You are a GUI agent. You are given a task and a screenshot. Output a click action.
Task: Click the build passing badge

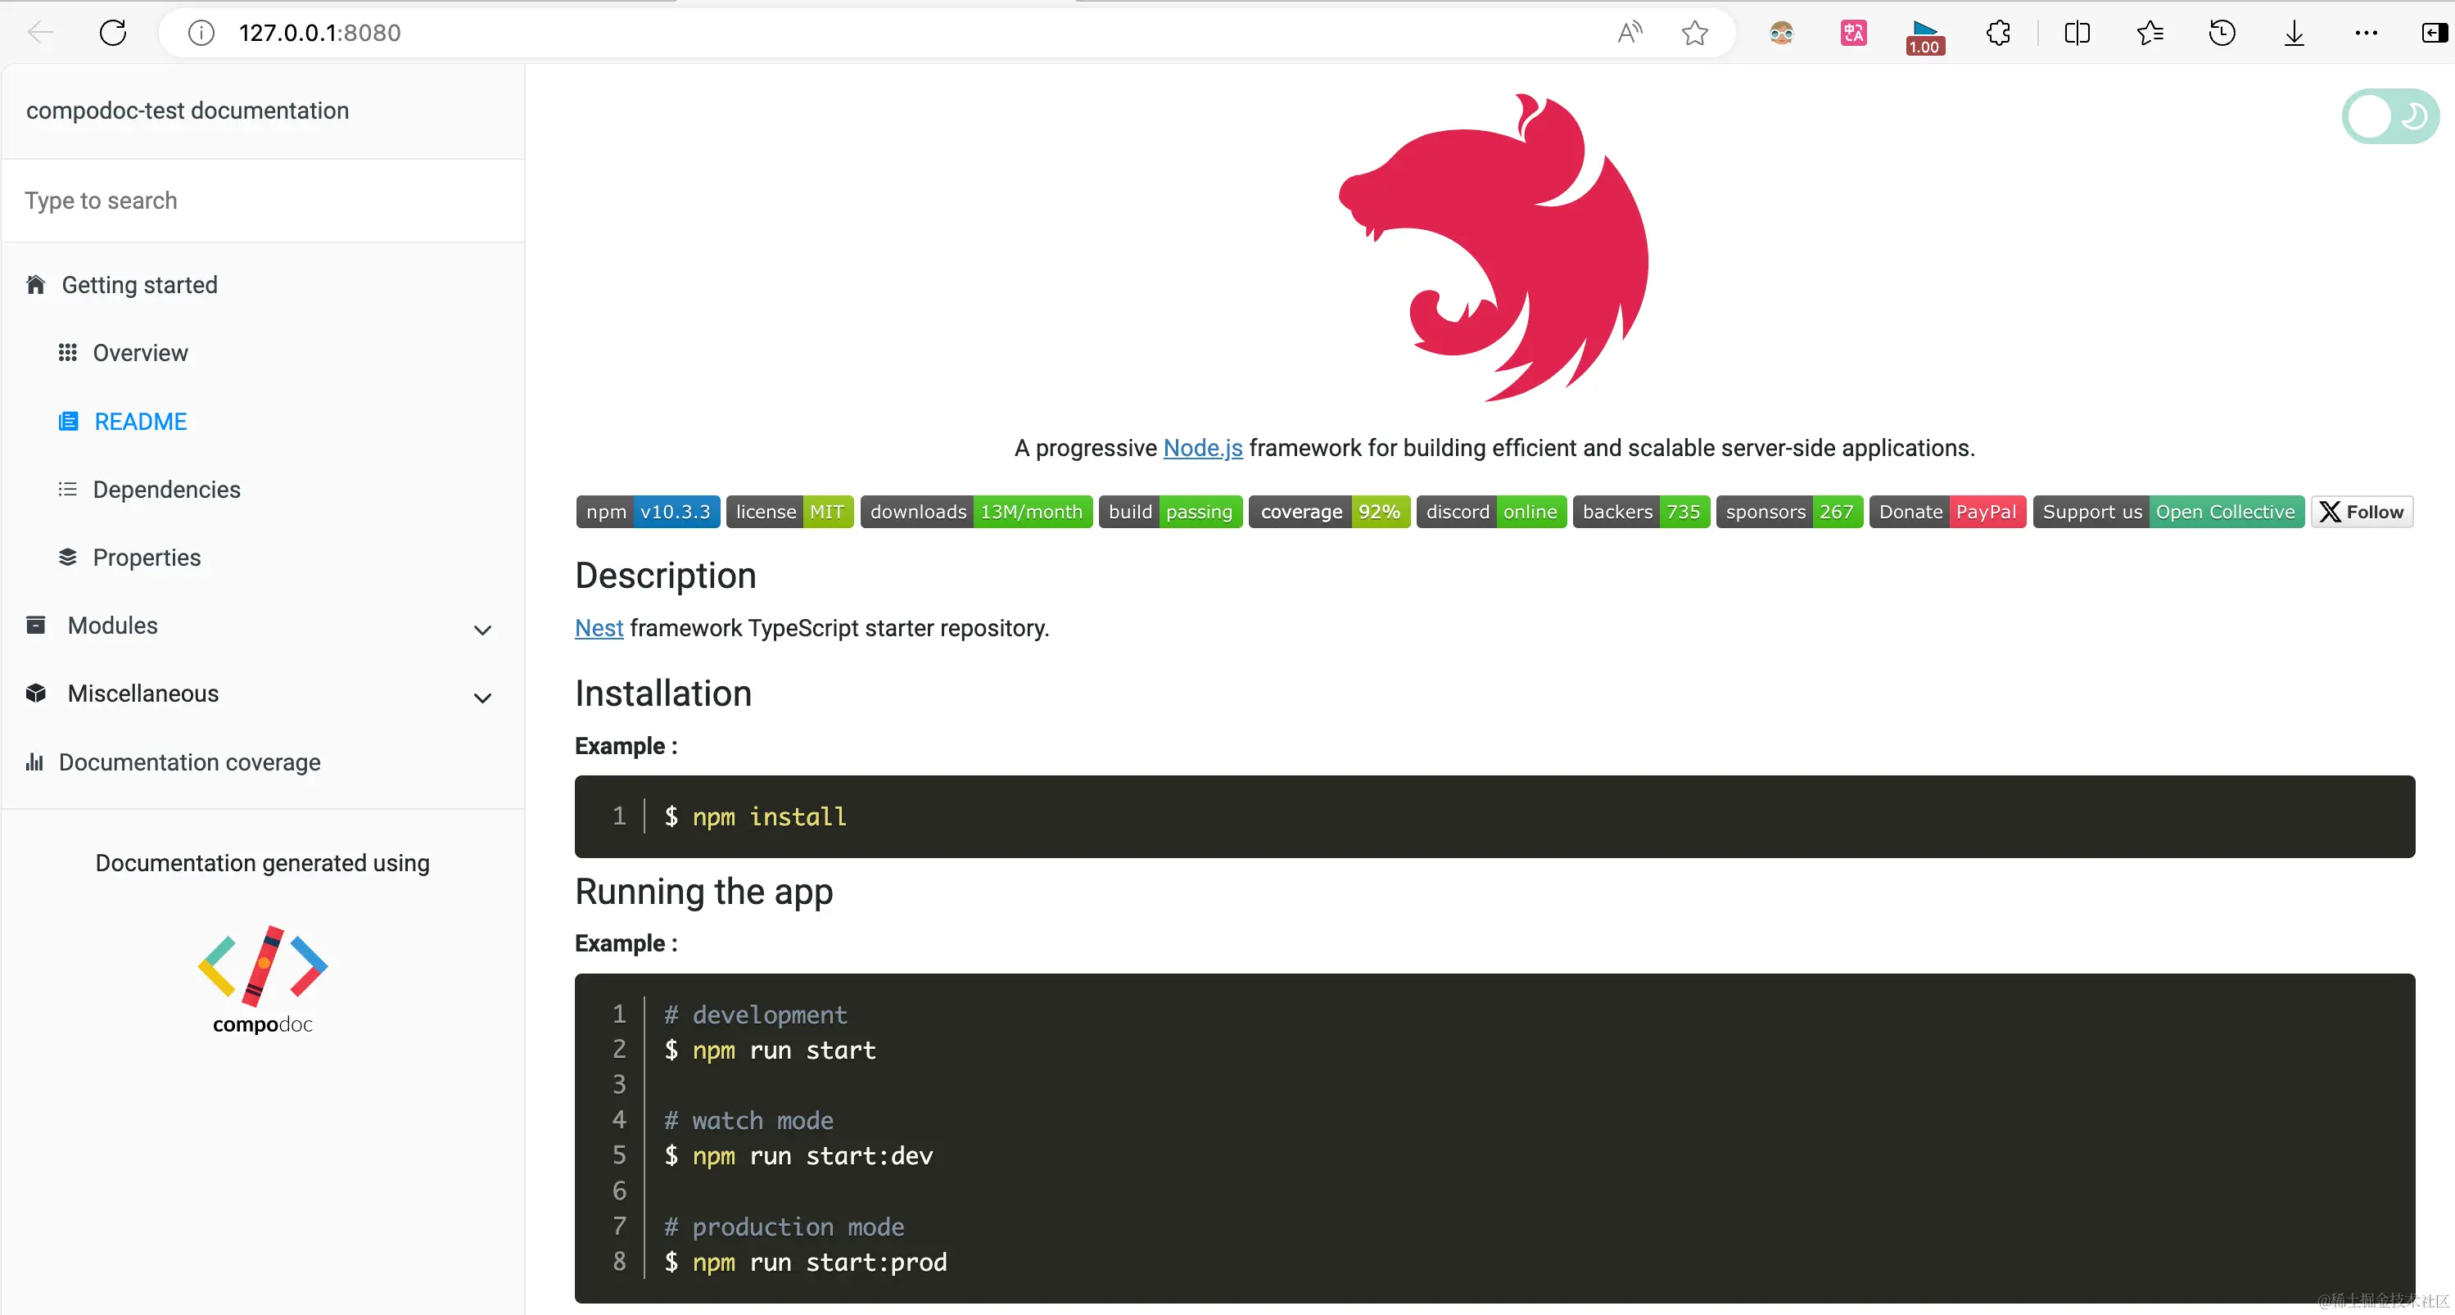click(1170, 512)
